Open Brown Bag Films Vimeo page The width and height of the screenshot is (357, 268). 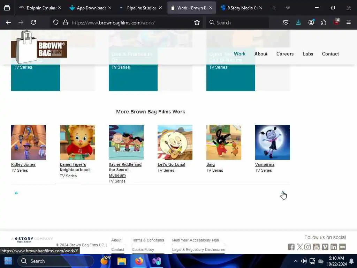(325, 247)
